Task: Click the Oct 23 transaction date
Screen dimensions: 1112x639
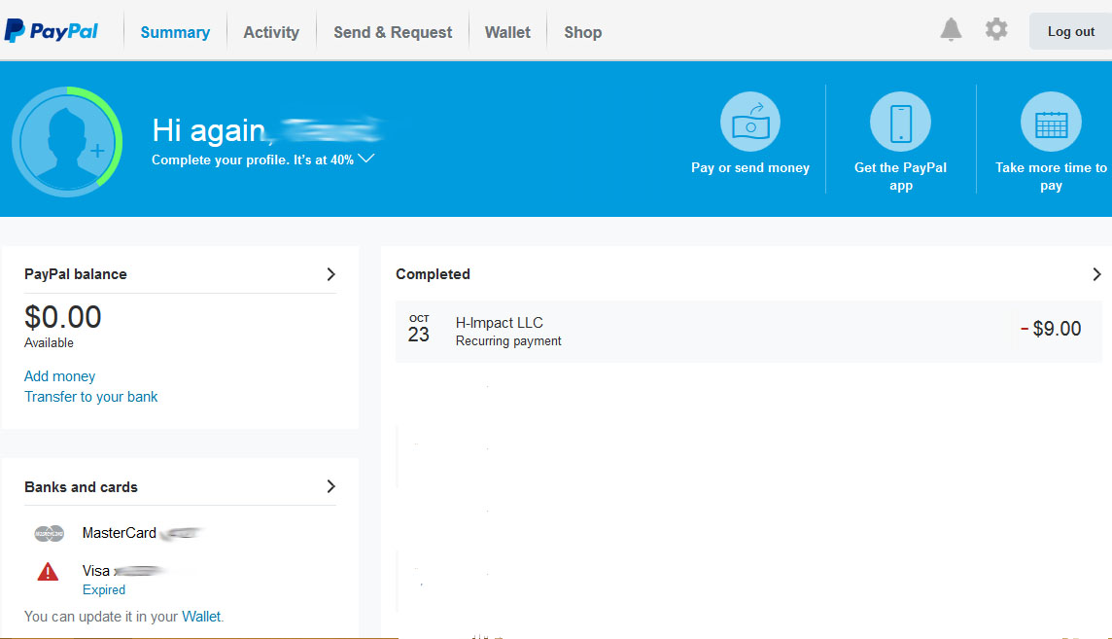Action: 418,329
